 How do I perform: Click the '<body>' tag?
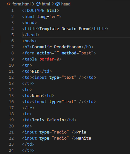click(x=29, y=41)
